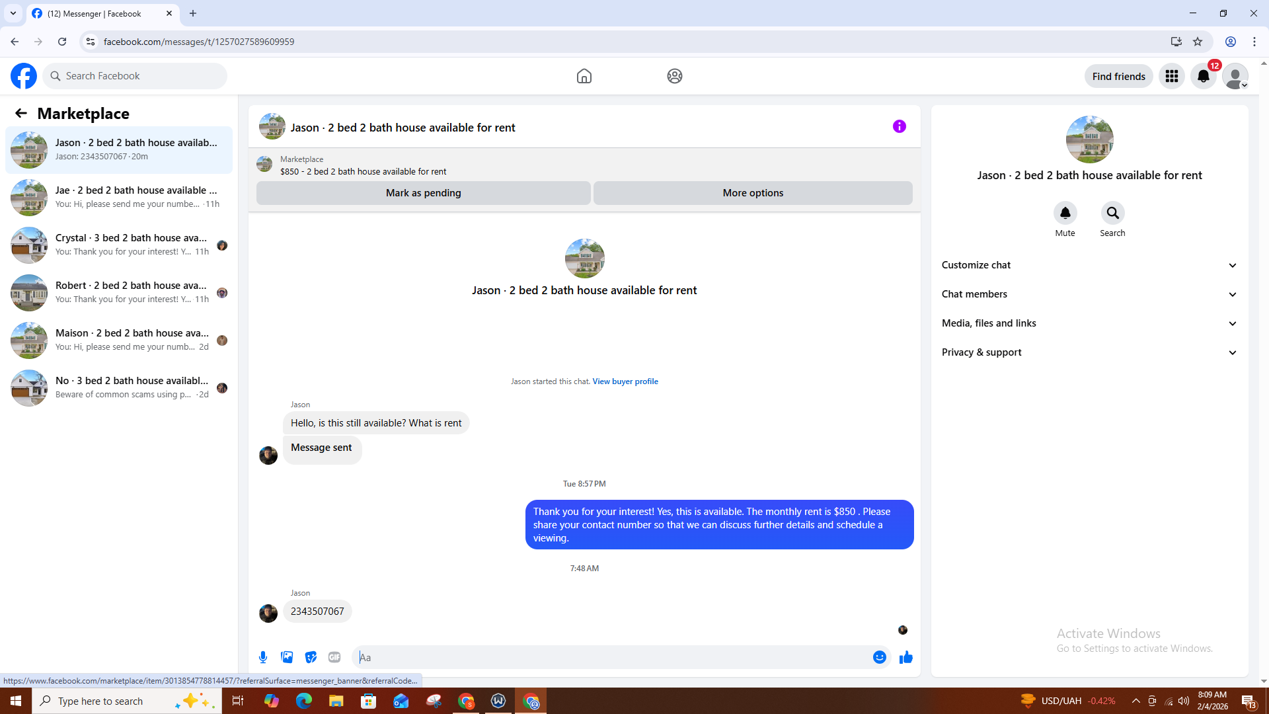
Task: Open the Facebook notifications bell
Action: [1203, 76]
